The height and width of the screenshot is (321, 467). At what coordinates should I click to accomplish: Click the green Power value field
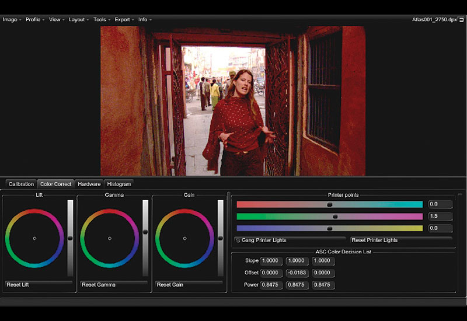coord(297,285)
